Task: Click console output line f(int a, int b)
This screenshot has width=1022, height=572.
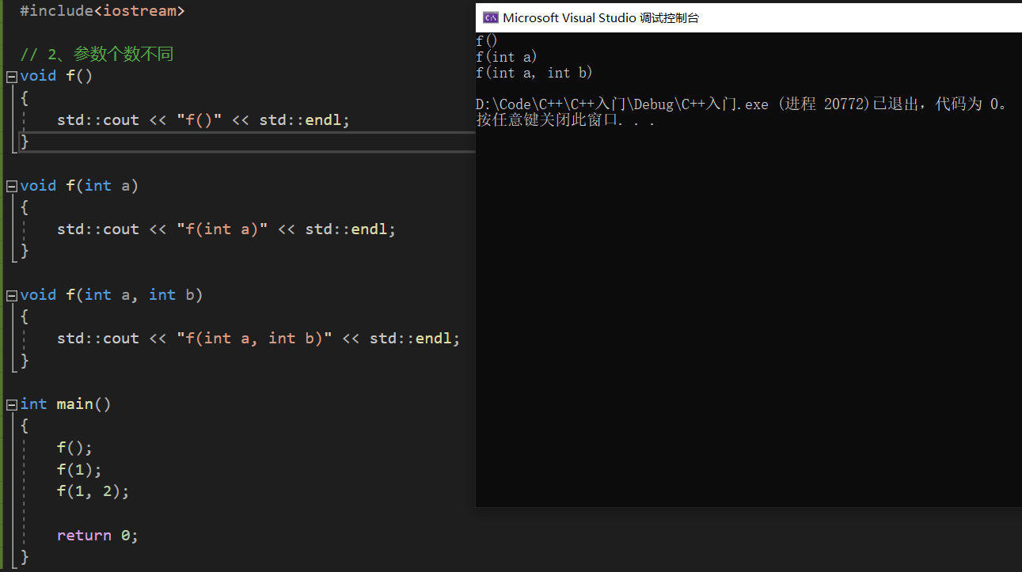Action: tap(534, 73)
